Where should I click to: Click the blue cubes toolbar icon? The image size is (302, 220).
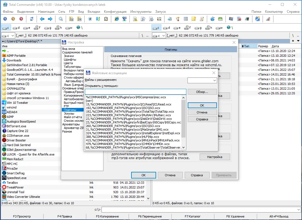tap(212, 19)
